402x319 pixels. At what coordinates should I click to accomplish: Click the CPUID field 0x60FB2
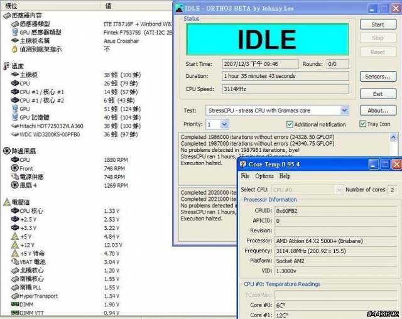[x=336, y=211]
